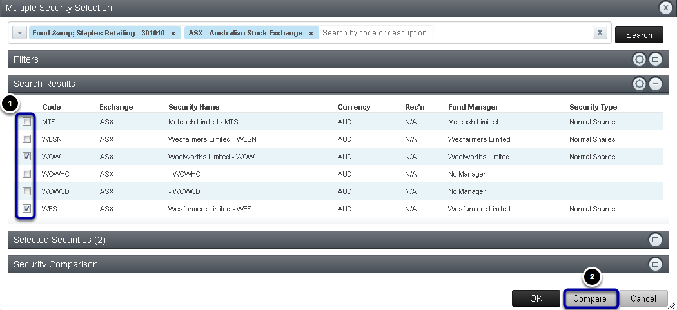Click the Selected Securities (2) header title
This screenshot has width=677, height=310.
click(59, 240)
